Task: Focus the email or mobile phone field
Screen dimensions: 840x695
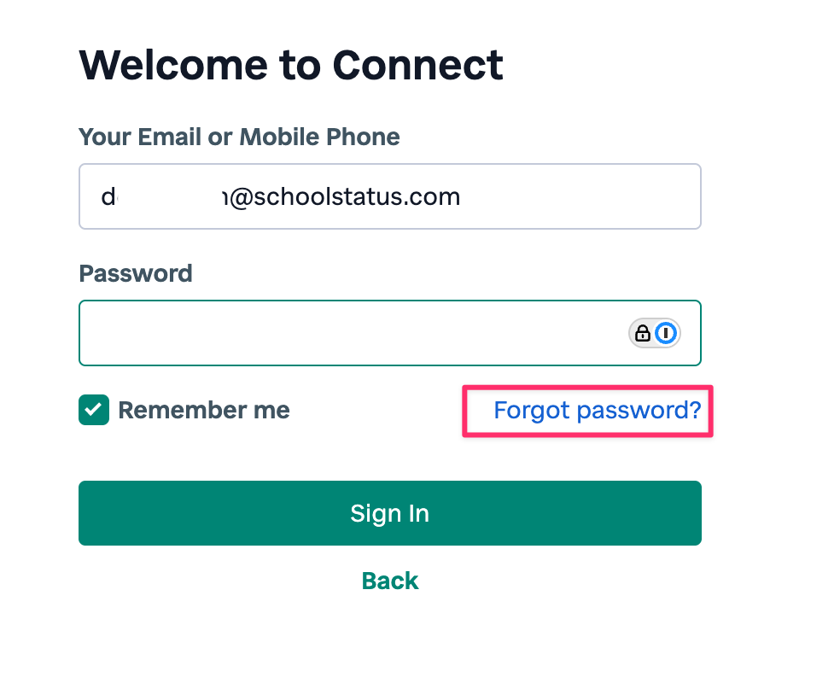Action: pos(390,196)
